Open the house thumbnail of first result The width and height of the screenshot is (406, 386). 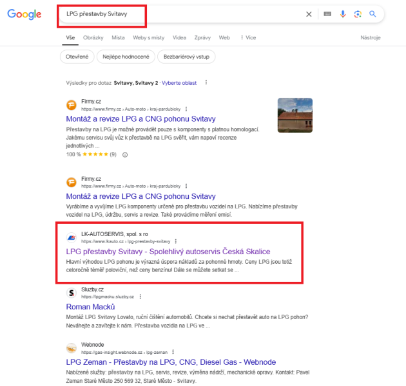(295, 115)
